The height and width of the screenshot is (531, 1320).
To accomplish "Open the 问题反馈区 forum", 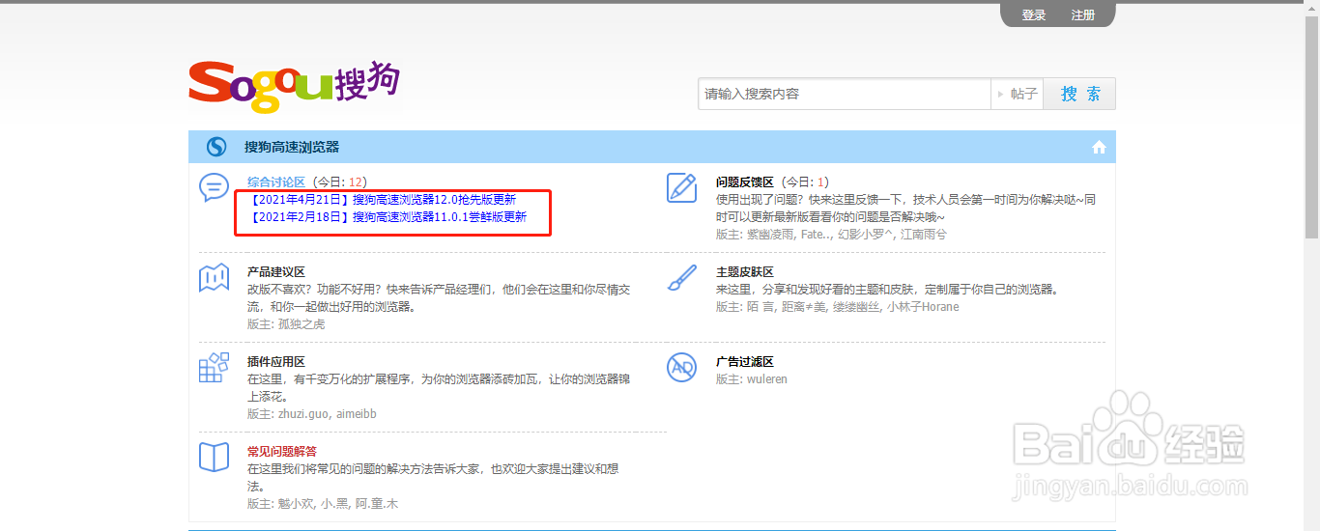I will [745, 182].
